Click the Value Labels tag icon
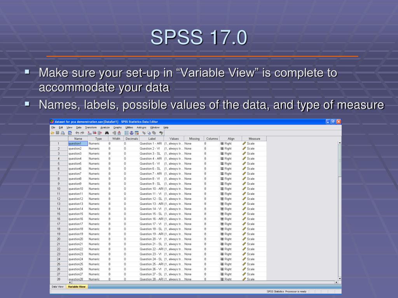Image resolution: width=398 pixels, height=298 pixels. pos(144,133)
